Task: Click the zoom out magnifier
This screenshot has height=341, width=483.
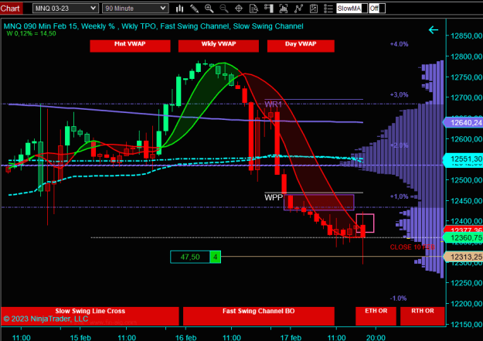Action: click(x=224, y=9)
